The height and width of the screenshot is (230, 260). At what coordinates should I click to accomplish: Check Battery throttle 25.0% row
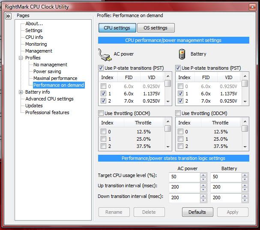coord(181,139)
